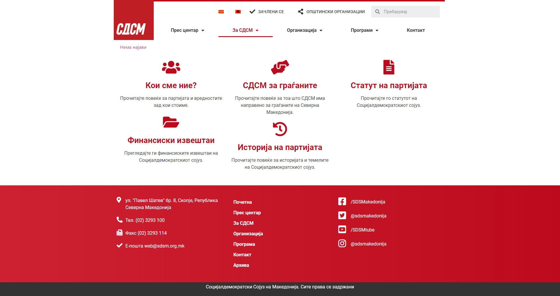This screenshot has height=296, width=560.
Task: Expand the Програми dropdown menu
Action: pos(364,30)
